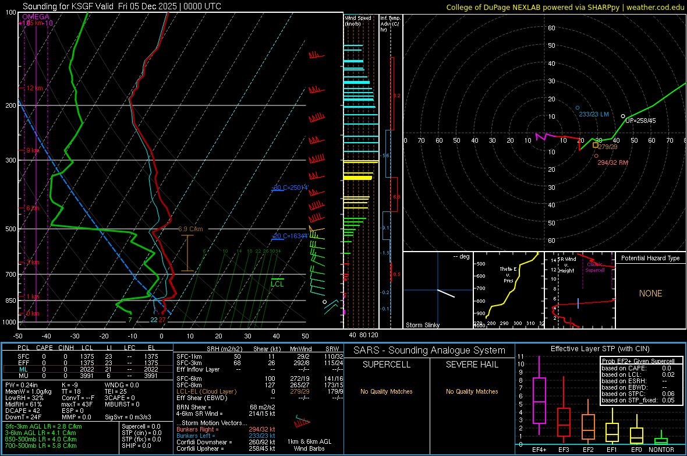Click the Bunkers Right storm motion
The height and width of the screenshot is (456, 687).
[x=226, y=430]
